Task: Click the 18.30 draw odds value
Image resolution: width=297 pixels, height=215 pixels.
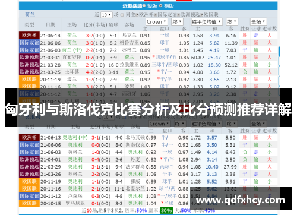Action: pos(214,65)
